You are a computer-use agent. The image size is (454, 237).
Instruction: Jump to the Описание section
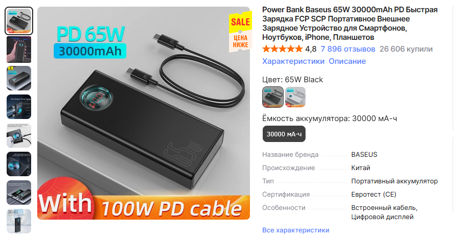pyautogui.click(x=347, y=61)
